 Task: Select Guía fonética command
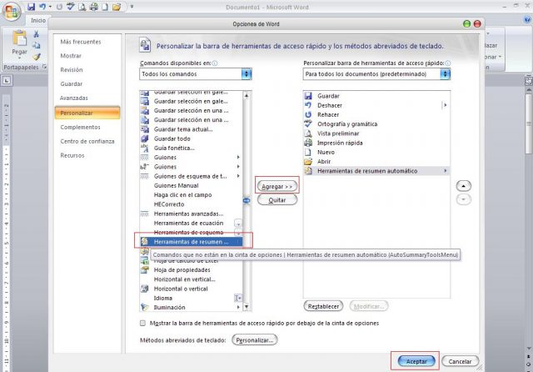[191, 148]
